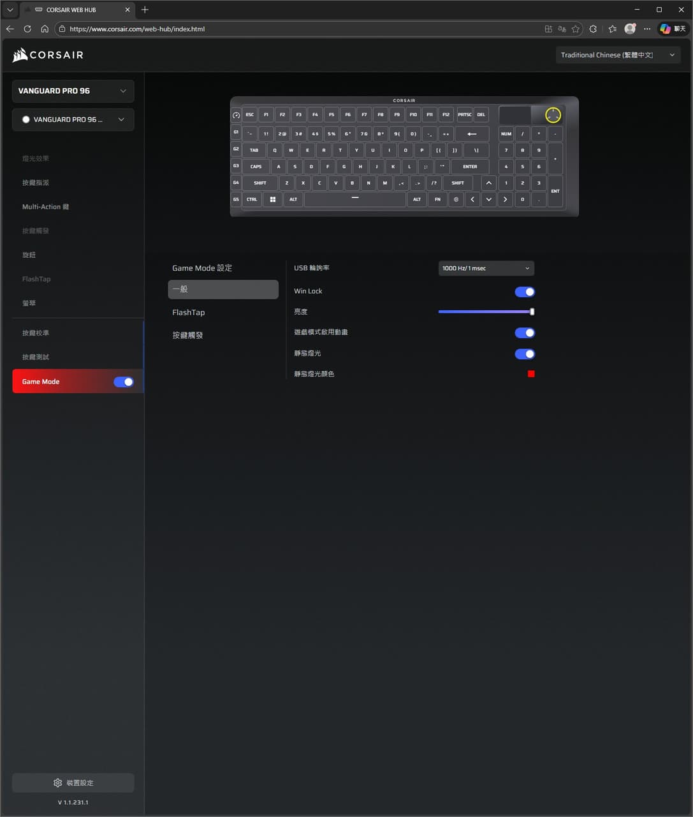This screenshot has width=693, height=817.
Task: Select the Game Mode speedometer key on keyboard
Action: [236, 115]
